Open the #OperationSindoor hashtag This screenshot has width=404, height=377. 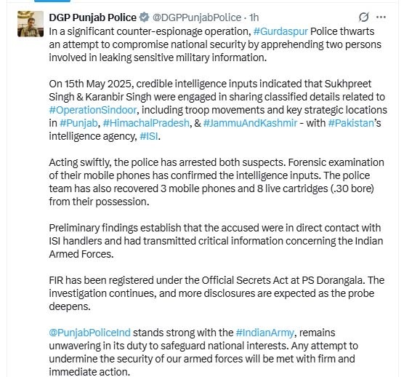(93, 110)
